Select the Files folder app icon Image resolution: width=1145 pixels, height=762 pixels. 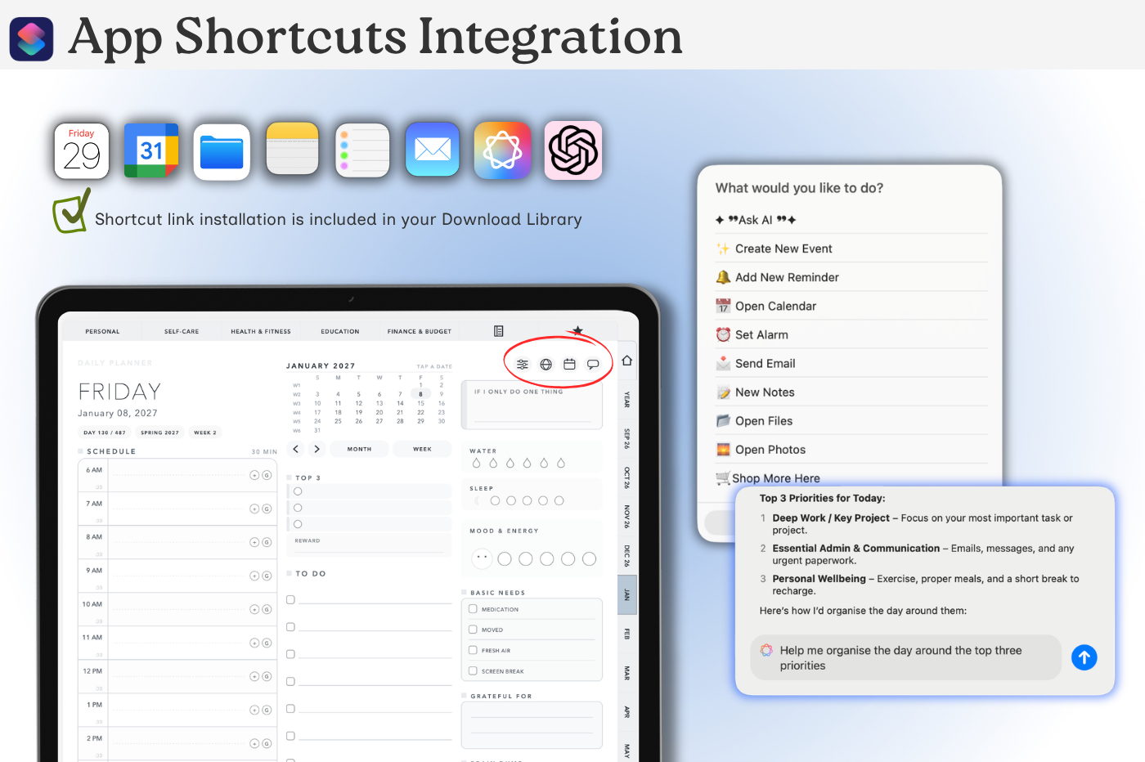pyautogui.click(x=222, y=151)
